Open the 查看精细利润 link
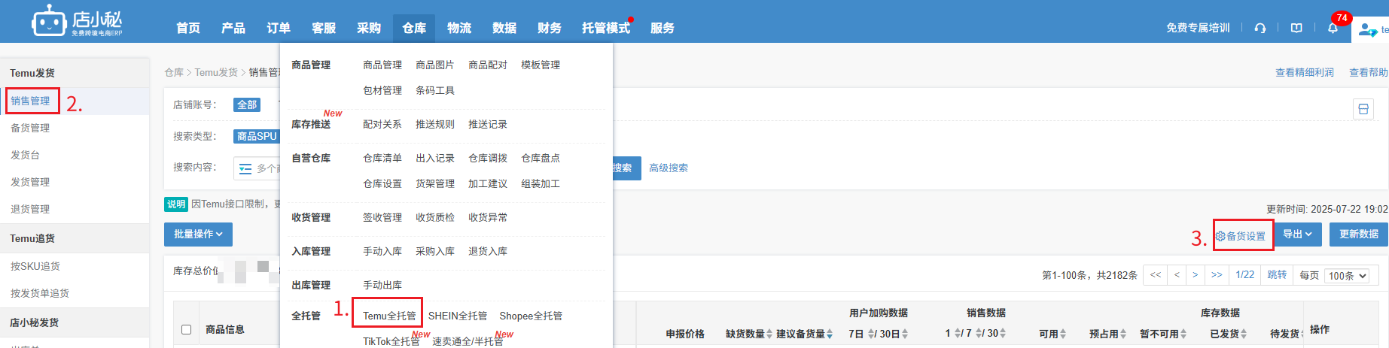This screenshot has width=1389, height=348. click(1305, 72)
